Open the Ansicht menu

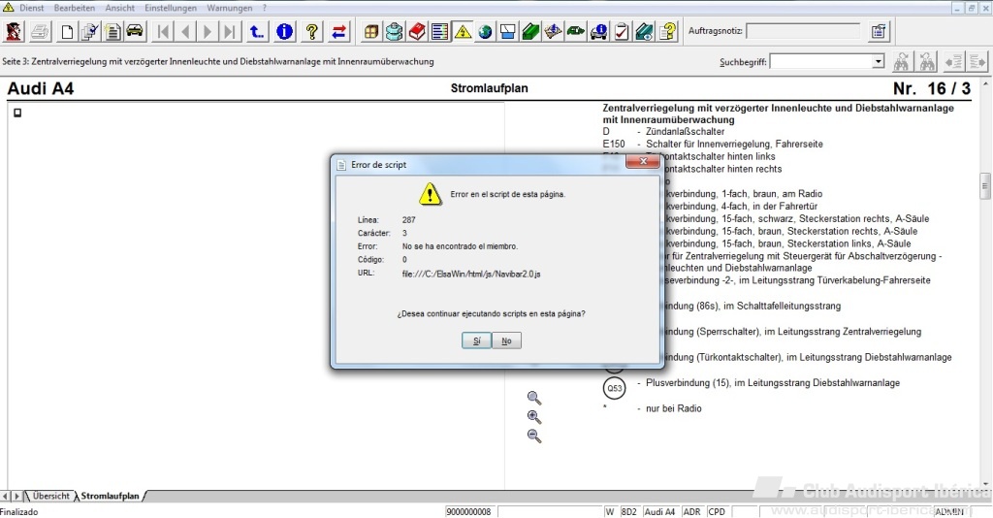pos(119,8)
